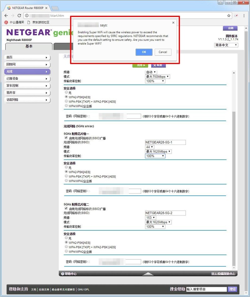This screenshot has width=250, height=297.
Task: Open the 已接设备 sidebar menu item
Action: (27, 79)
